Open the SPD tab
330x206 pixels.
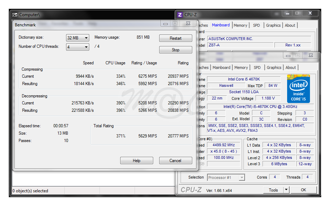coord(257,67)
